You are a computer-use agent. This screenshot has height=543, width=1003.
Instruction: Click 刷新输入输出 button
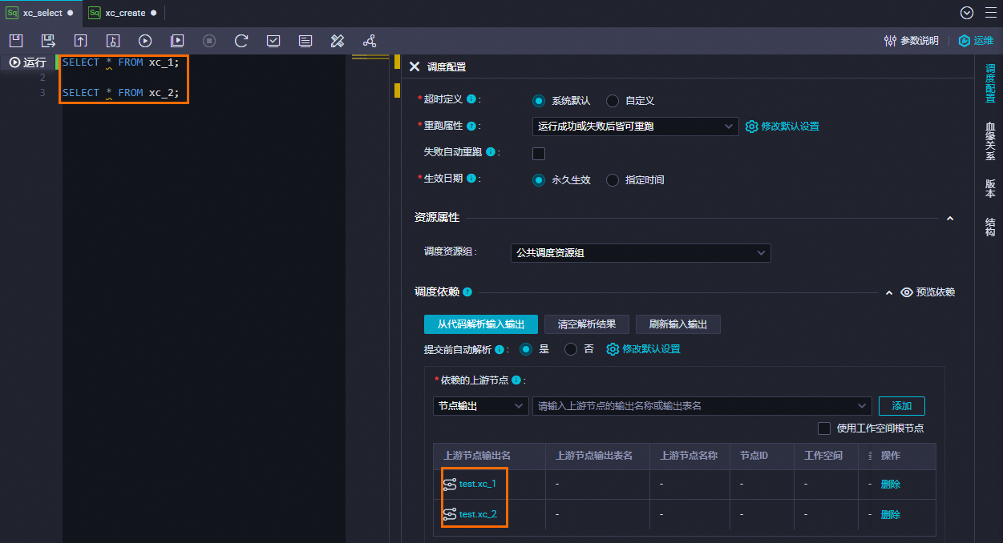click(678, 324)
